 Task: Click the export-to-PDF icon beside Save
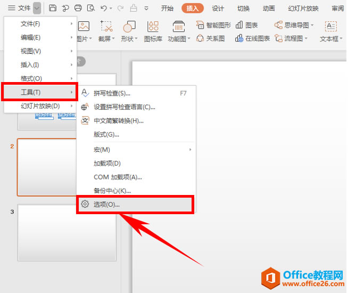(x=65, y=8)
